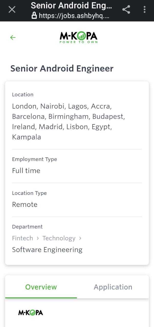This screenshot has width=154, height=327.
Task: Click the Senior Android Engineer heading
Action: coord(62,68)
